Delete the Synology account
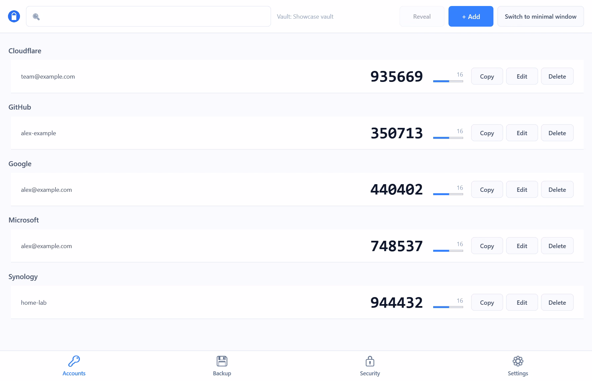Screen dimensions: 592x381 (557, 302)
